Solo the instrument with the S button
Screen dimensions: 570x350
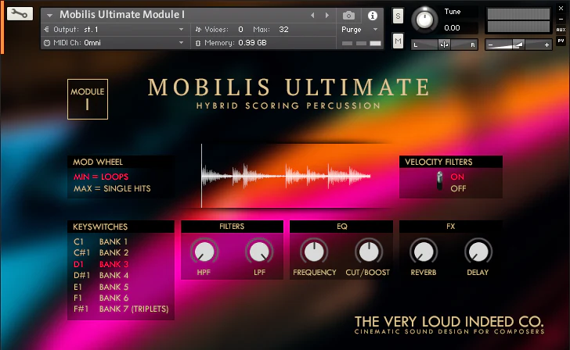pos(398,16)
